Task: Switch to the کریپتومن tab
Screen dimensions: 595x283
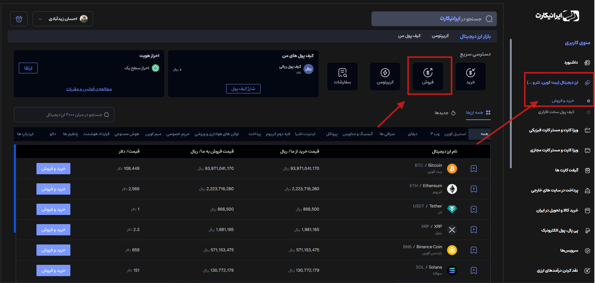Action: (440, 36)
